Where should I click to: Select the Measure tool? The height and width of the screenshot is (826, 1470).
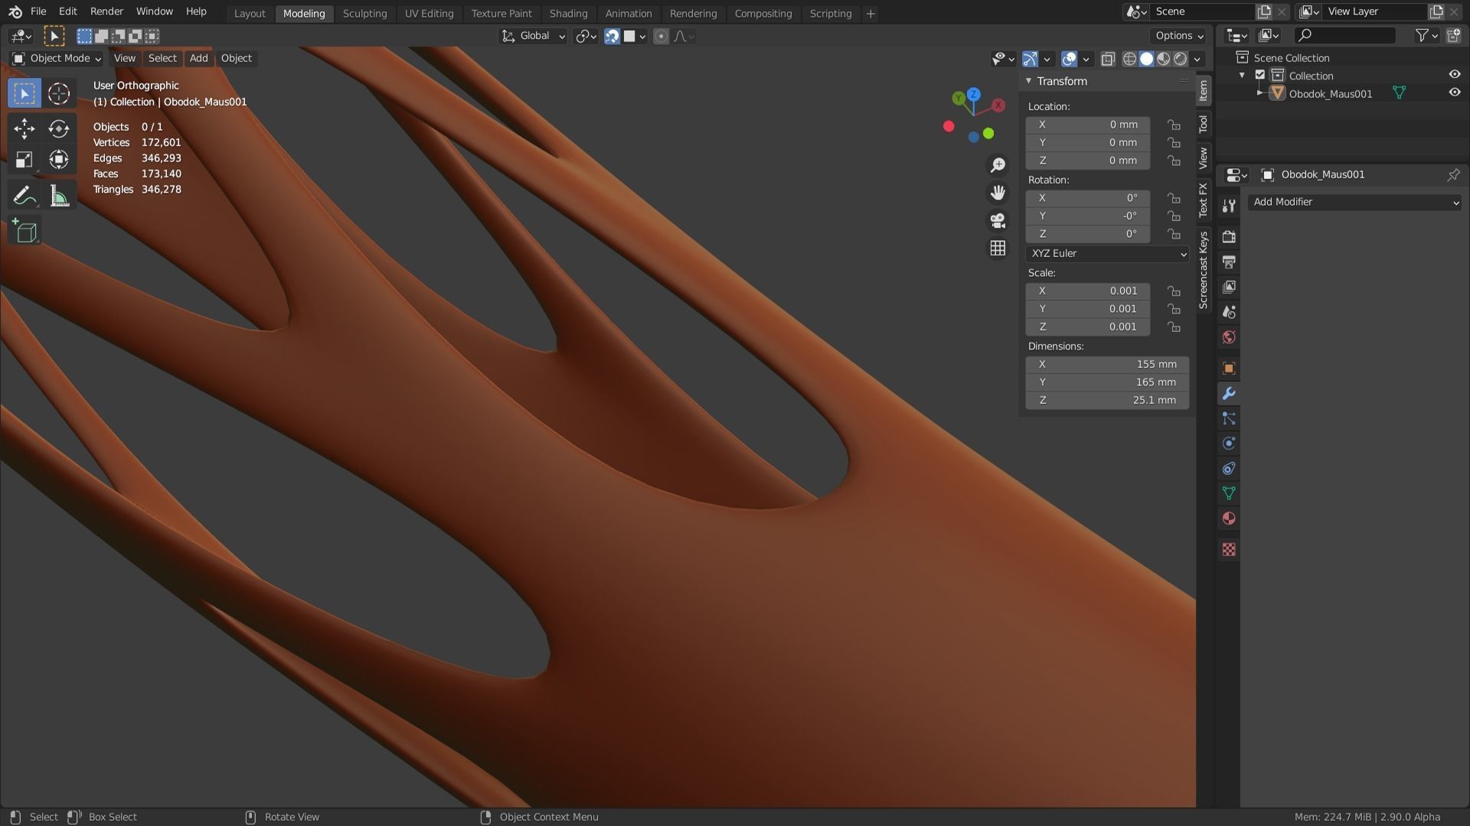click(59, 196)
